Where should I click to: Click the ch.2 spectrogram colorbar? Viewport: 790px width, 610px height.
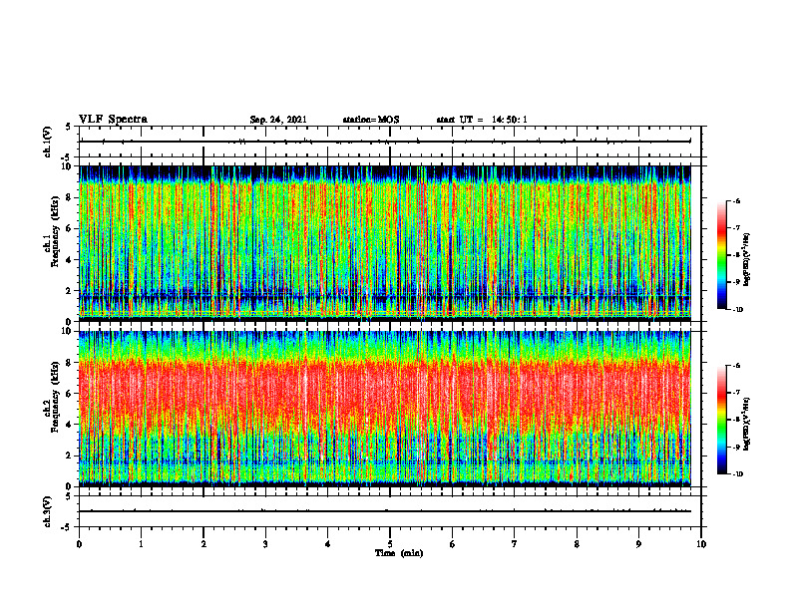pyautogui.click(x=721, y=420)
